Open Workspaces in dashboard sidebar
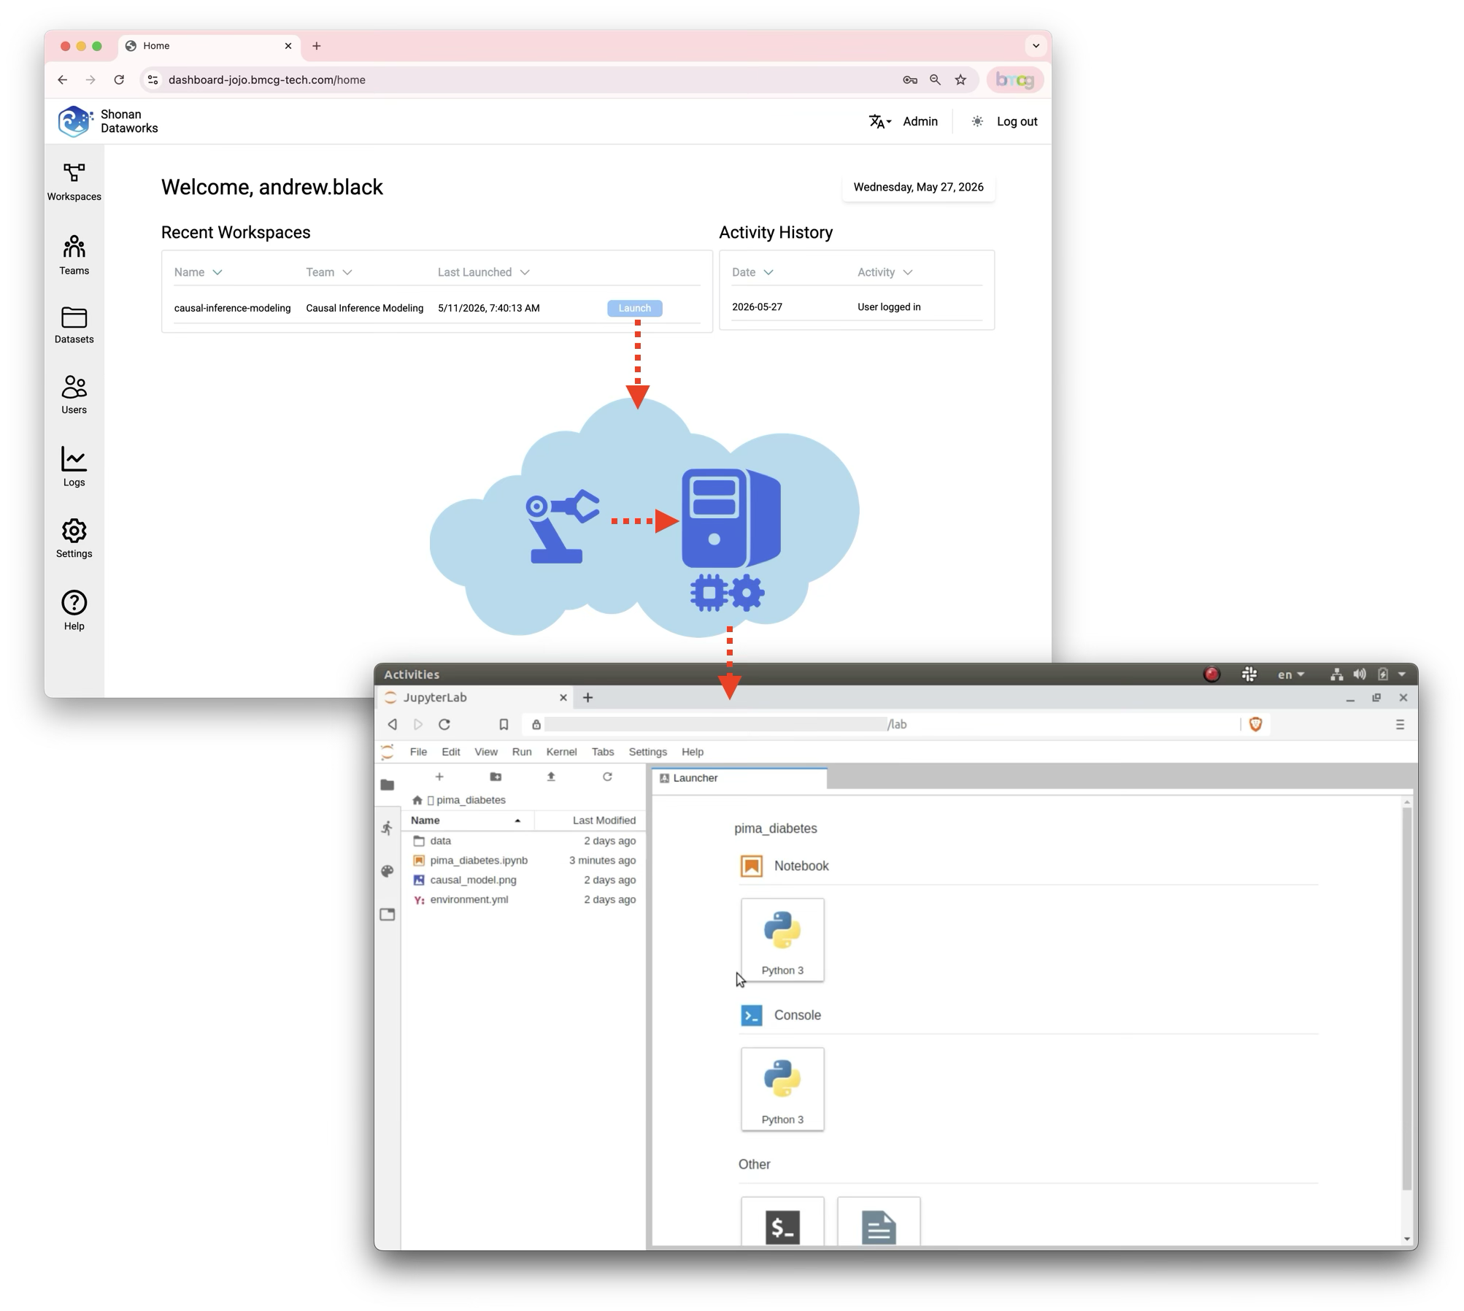The image size is (1464, 1311). [x=74, y=181]
